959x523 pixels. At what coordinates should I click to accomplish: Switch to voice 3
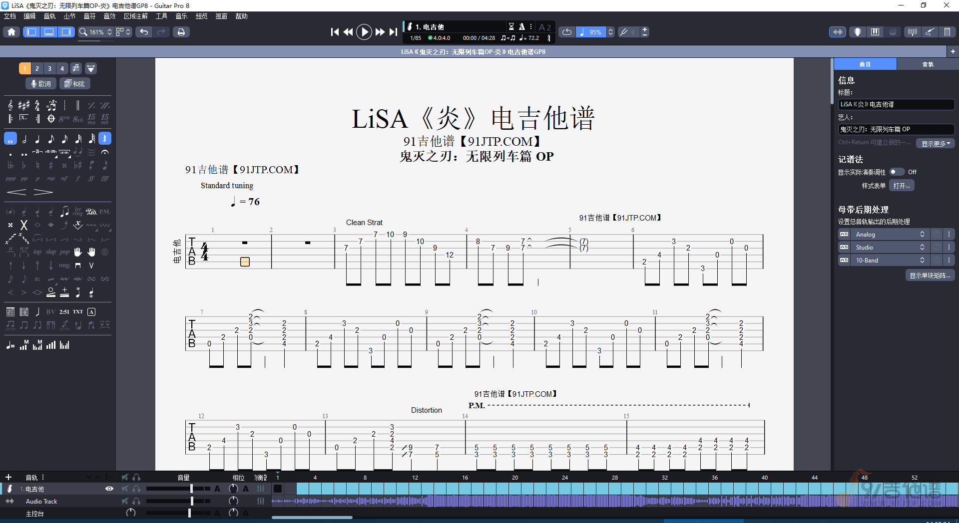click(x=49, y=68)
